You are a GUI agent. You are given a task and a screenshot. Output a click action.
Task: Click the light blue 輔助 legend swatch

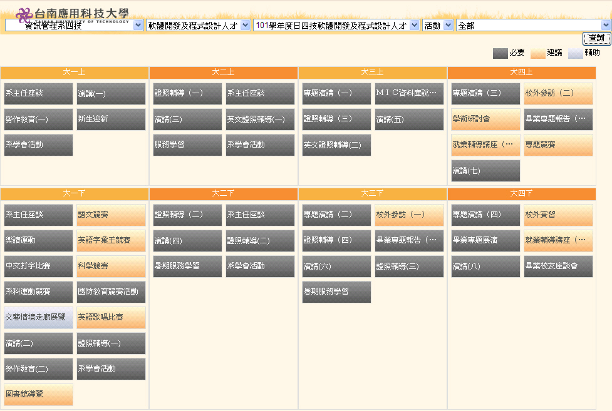(575, 53)
